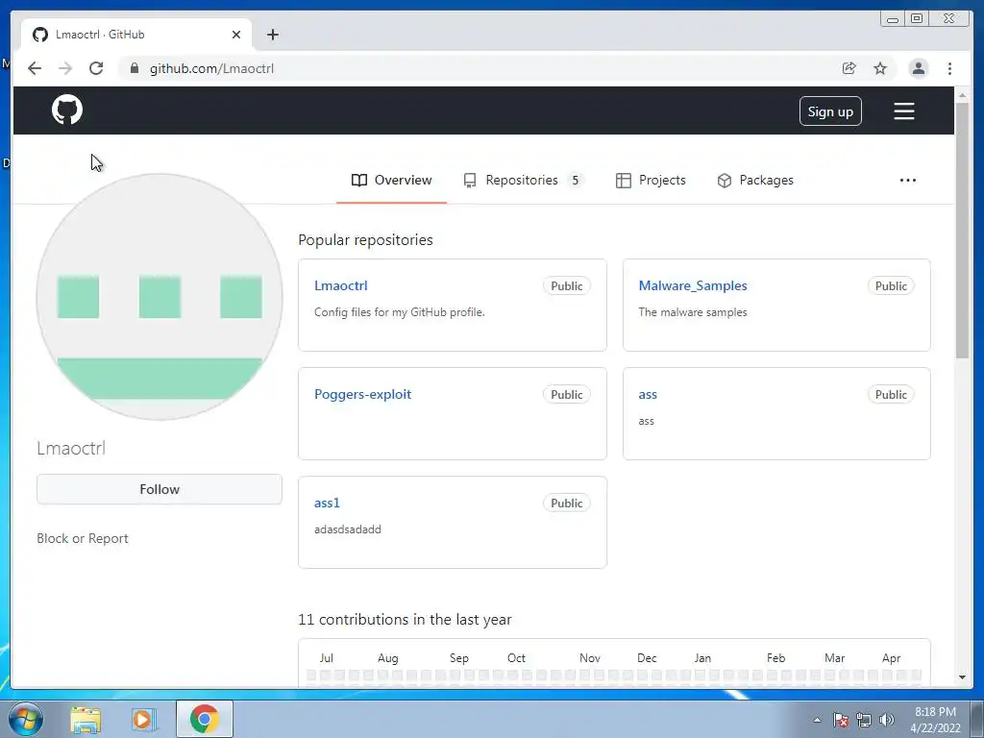Open the Lmaoctrl repository link
Image resolution: width=984 pixels, height=738 pixels.
pyautogui.click(x=341, y=285)
